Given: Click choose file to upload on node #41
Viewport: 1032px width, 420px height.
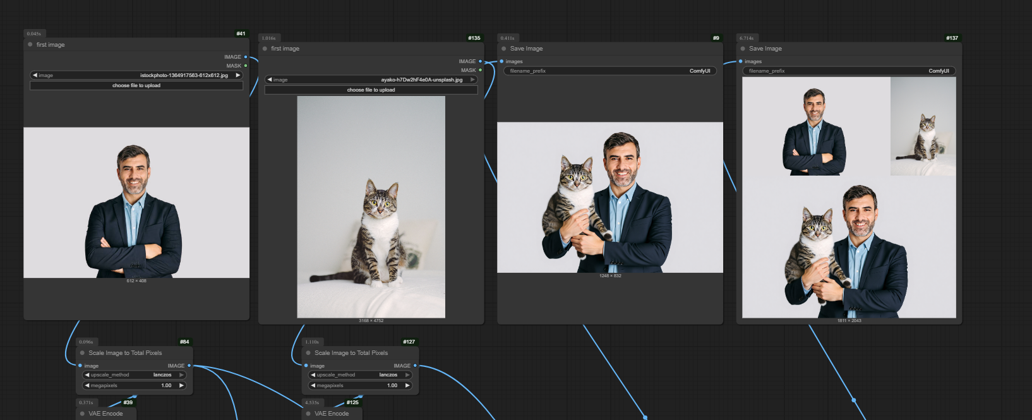Looking at the screenshot, I should click(x=136, y=85).
